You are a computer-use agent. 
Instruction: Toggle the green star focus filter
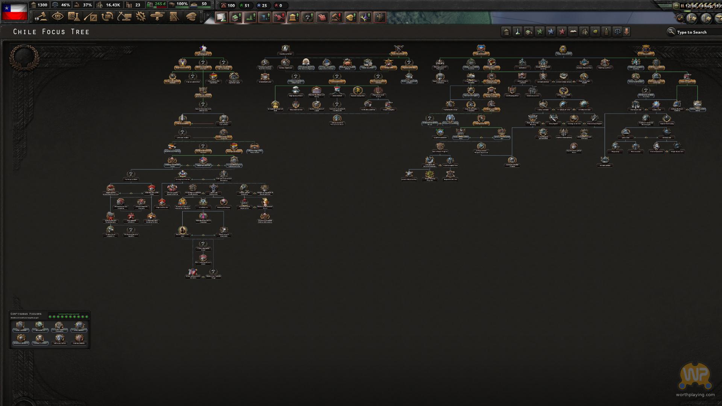point(540,32)
